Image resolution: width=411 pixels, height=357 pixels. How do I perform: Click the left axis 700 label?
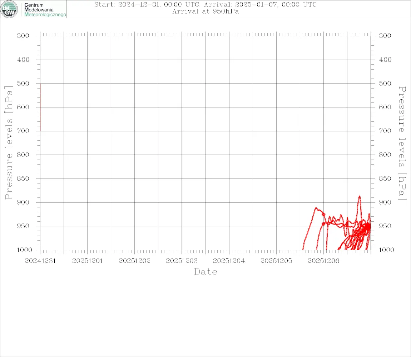click(x=23, y=131)
